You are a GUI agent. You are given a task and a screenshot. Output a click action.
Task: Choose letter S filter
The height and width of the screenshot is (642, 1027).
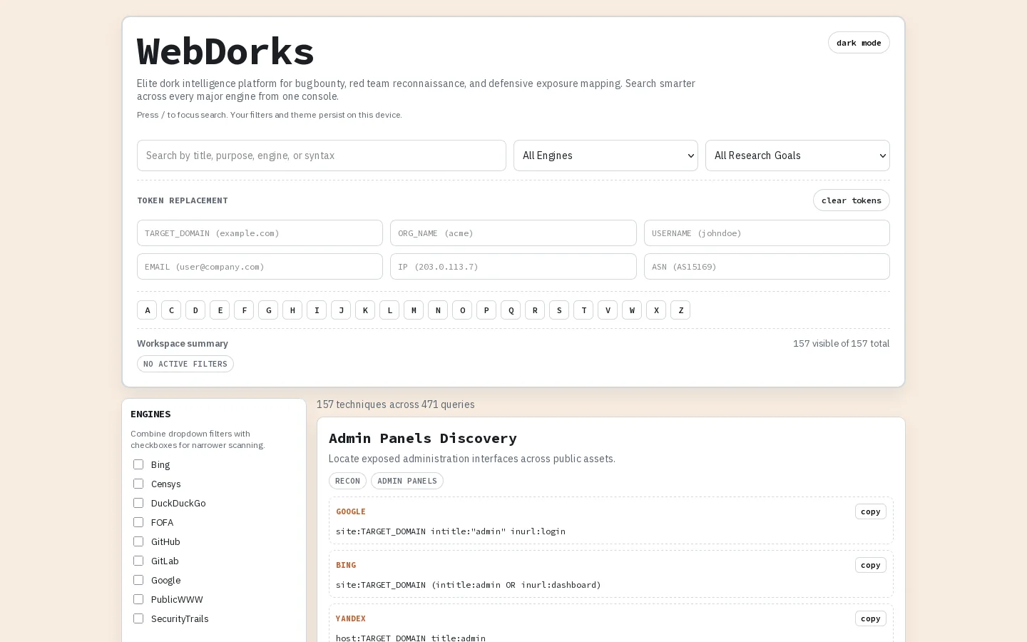click(x=559, y=310)
